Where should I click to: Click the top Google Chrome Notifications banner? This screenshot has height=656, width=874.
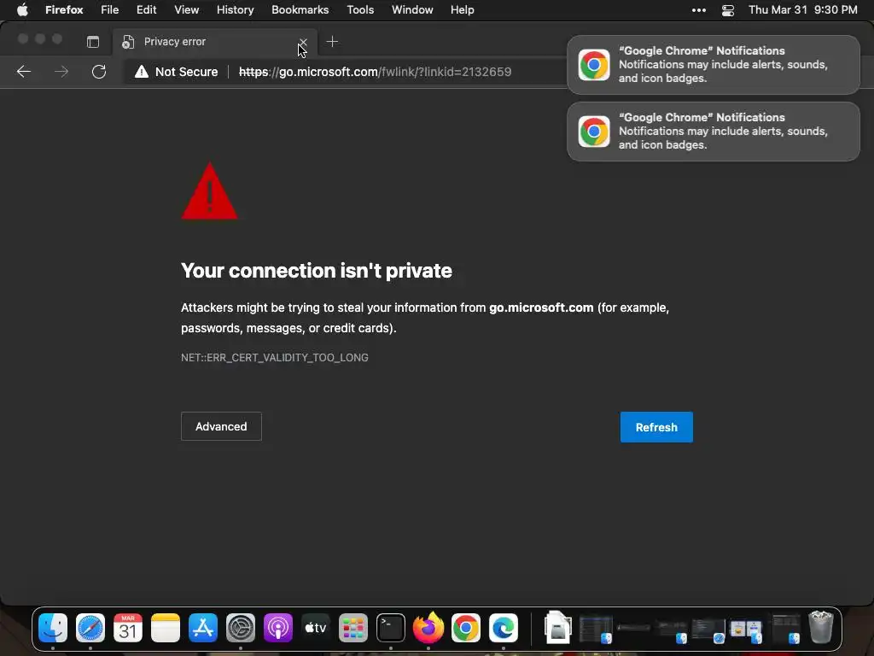pos(714,65)
